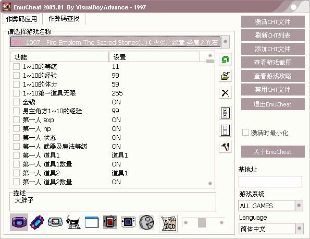The width and height of the screenshot is (310, 239).
Task: Open CHT file folder icon
Action: click(225, 76)
